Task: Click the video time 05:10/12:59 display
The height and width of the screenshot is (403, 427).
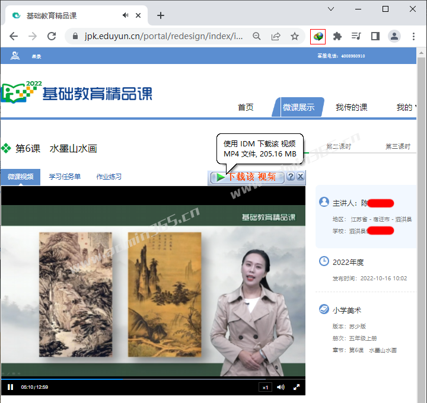Action: (34, 387)
